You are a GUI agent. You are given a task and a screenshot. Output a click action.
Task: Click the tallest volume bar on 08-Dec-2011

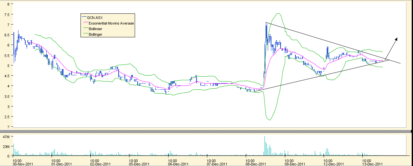tap(265, 146)
